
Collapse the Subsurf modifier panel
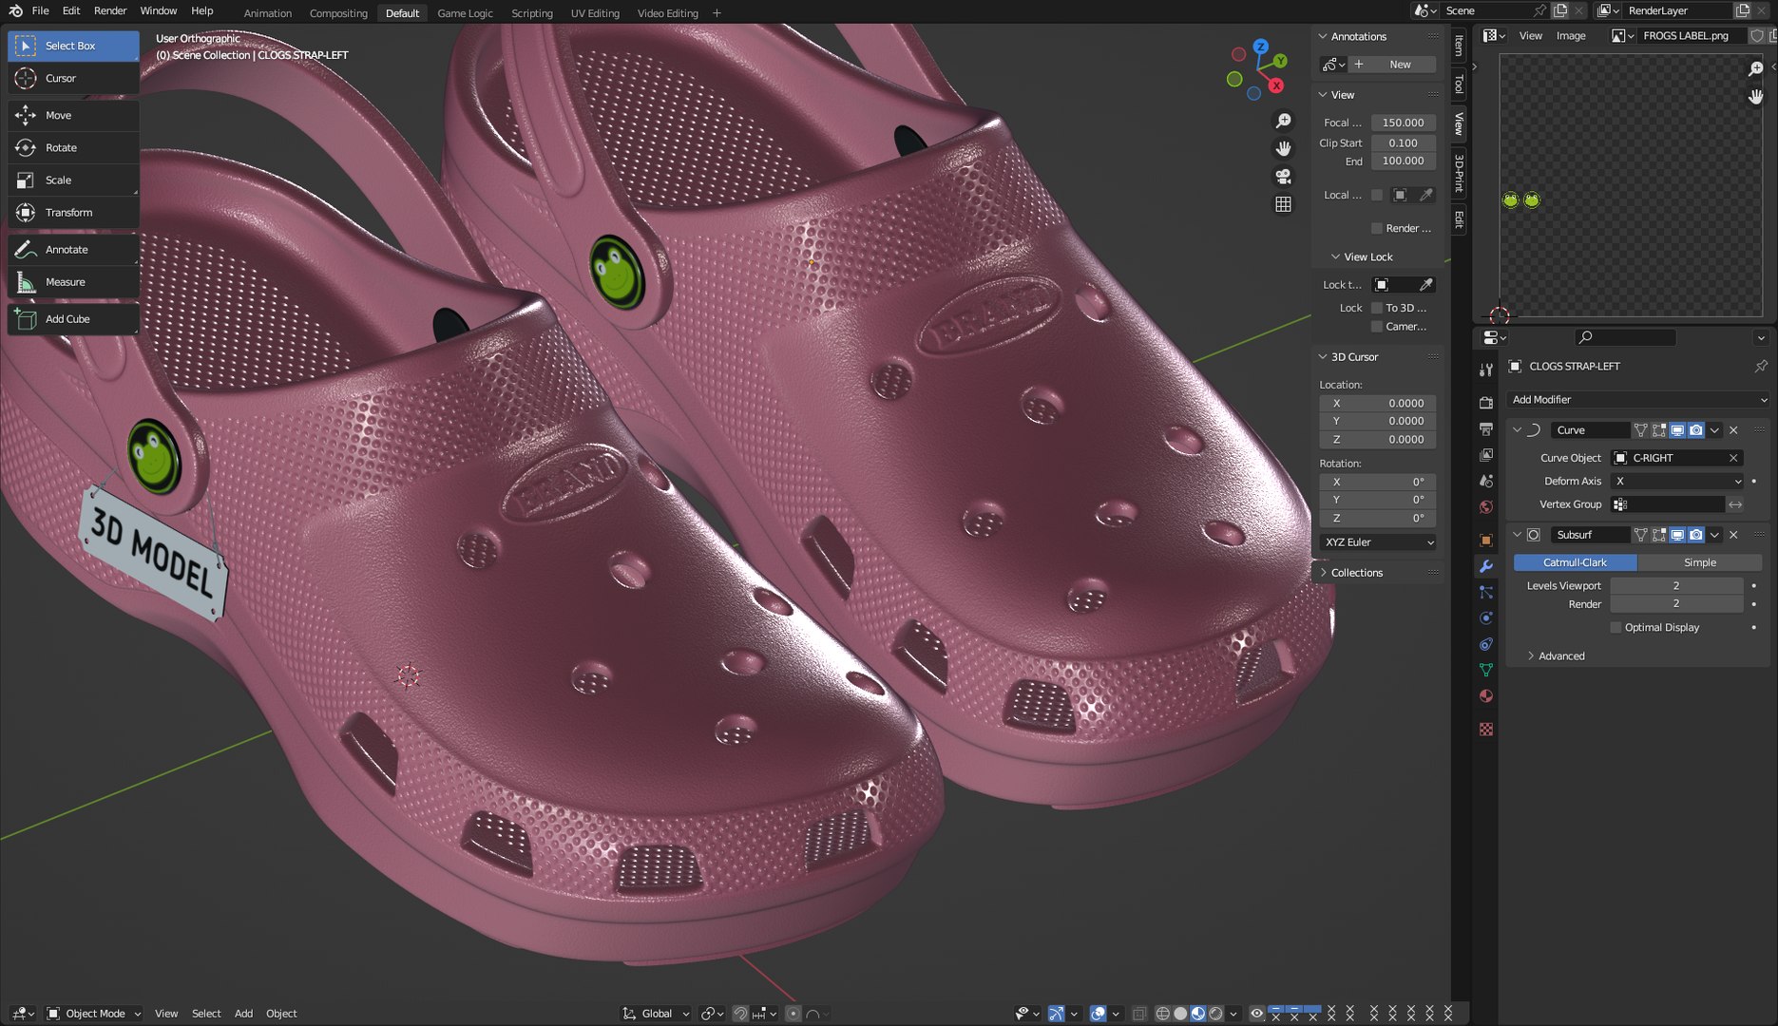point(1518,535)
